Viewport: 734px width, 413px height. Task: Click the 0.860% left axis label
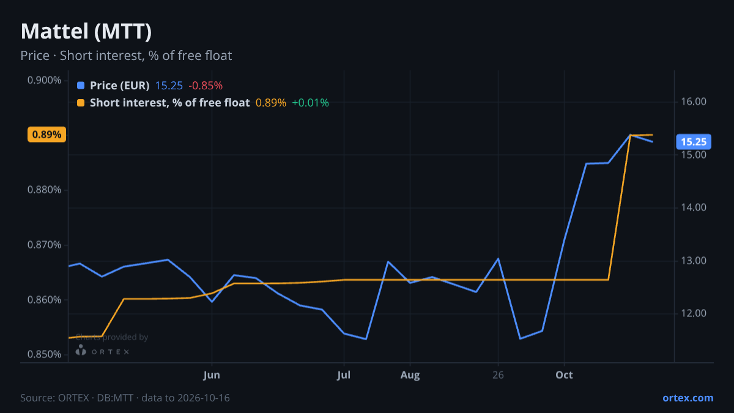tap(44, 300)
